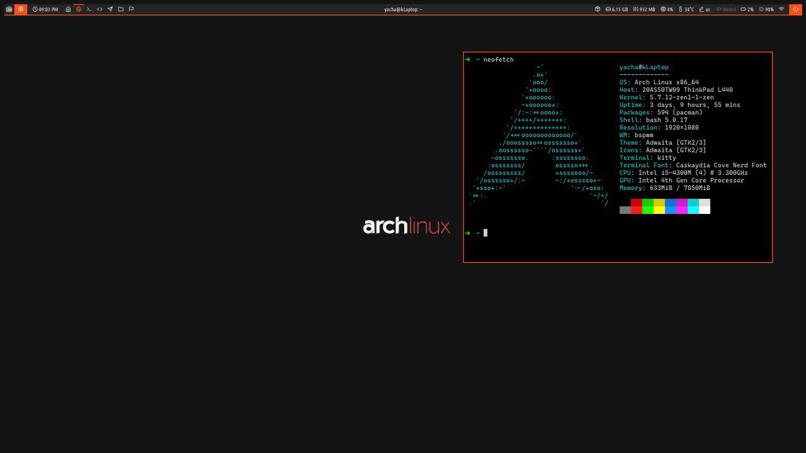This screenshot has height=453, width=806.
Task: Click the Packages: 594 (pacman) line
Action: click(661, 113)
